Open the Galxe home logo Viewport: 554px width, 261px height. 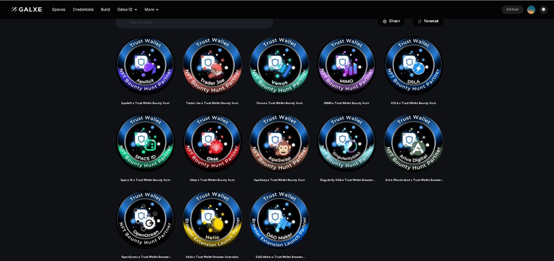[27, 9]
